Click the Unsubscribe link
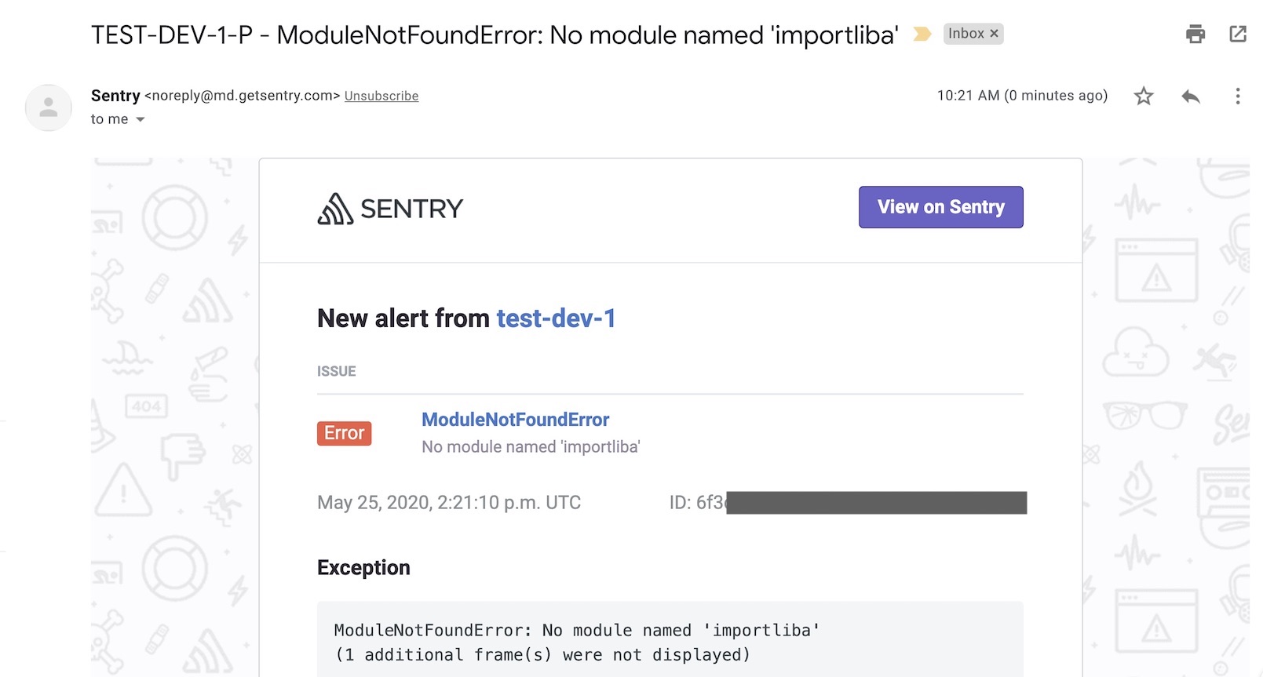1263x677 pixels. (x=381, y=96)
